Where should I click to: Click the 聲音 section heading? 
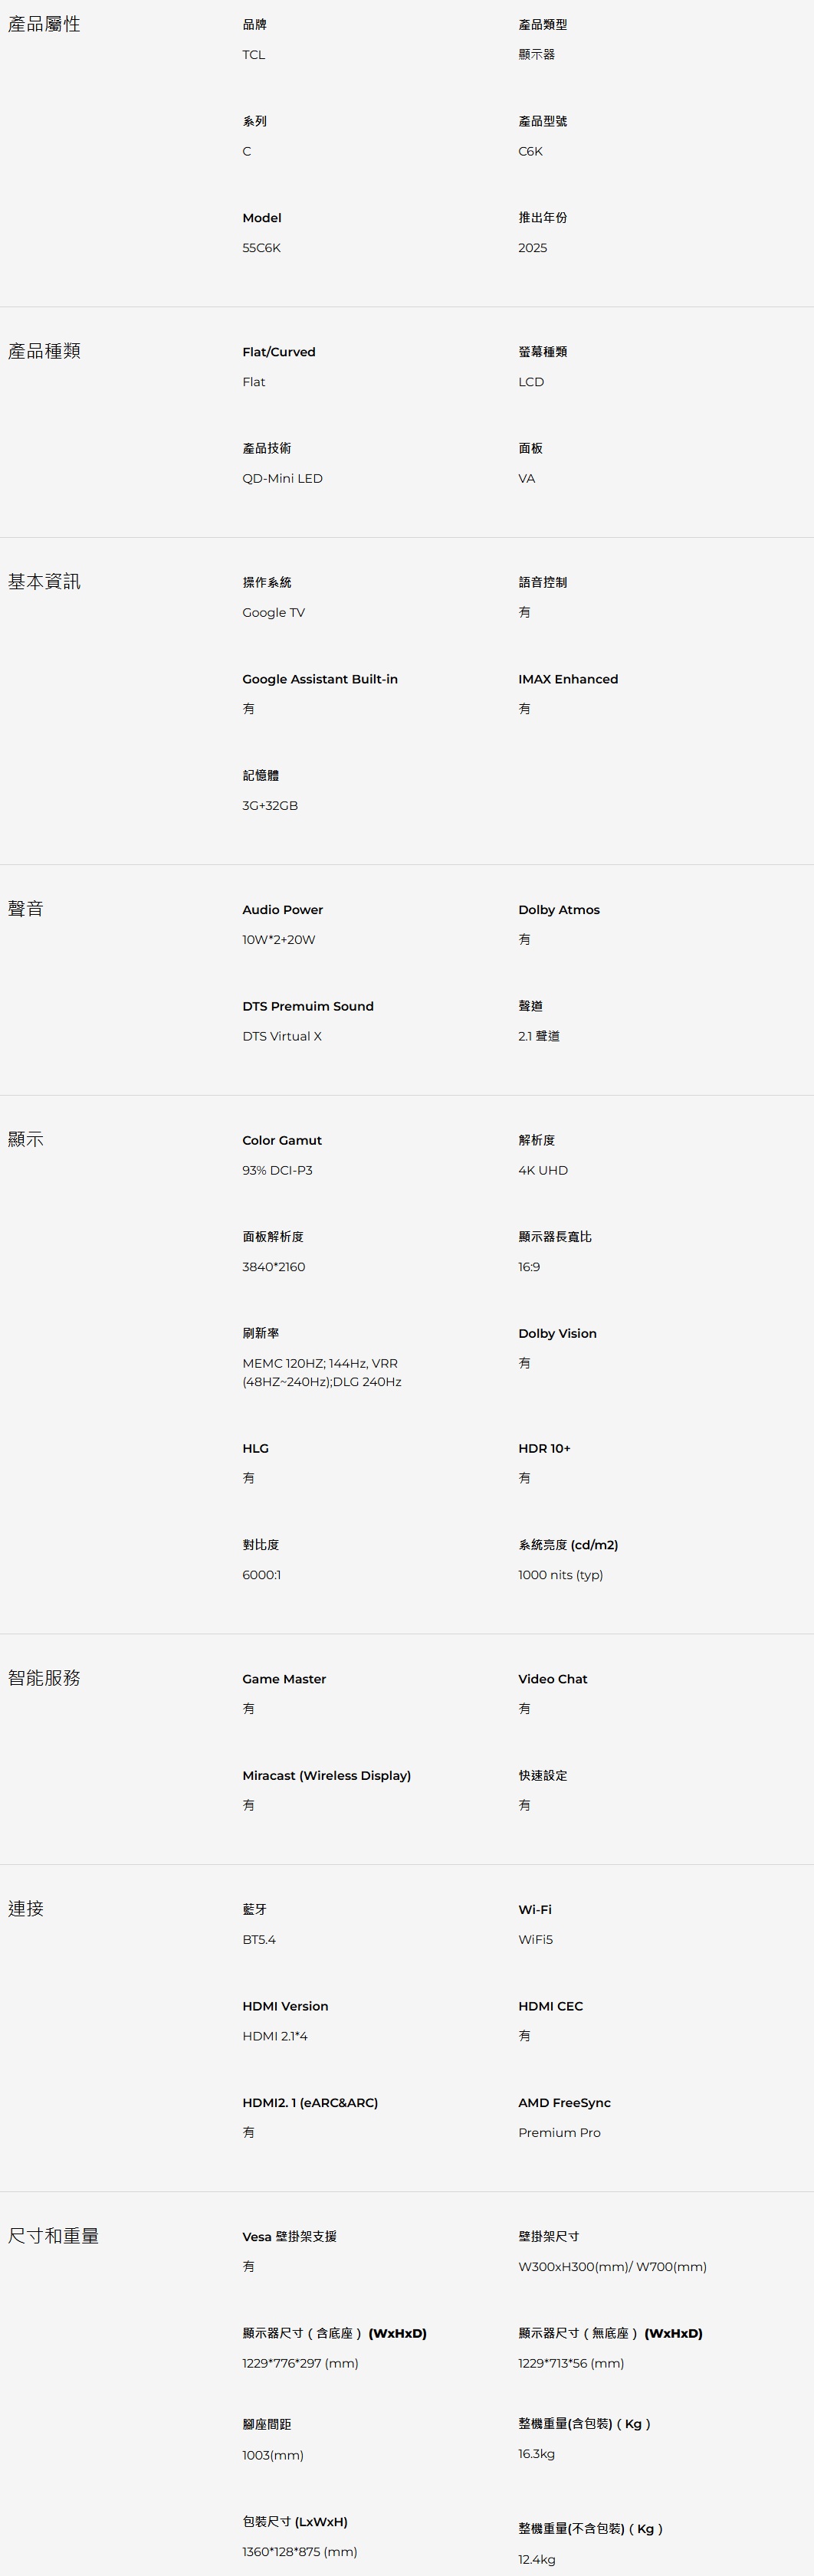pos(26,909)
